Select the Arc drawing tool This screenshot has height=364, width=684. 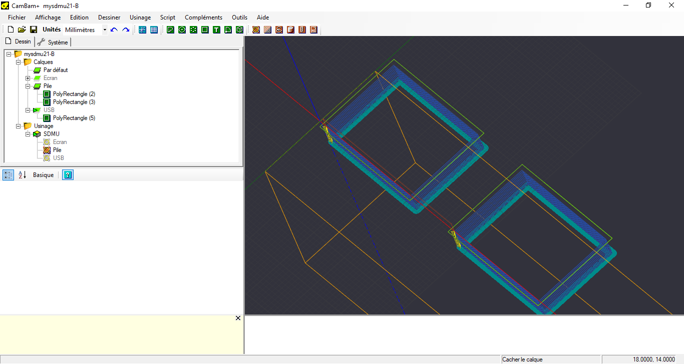(x=228, y=30)
